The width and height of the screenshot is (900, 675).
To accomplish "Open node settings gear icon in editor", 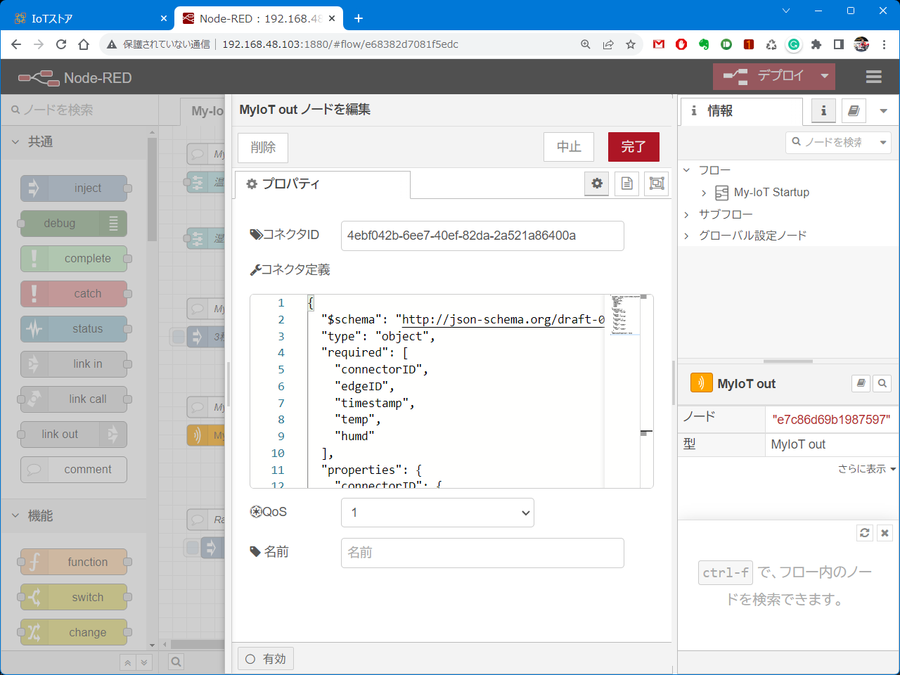I will (x=597, y=184).
